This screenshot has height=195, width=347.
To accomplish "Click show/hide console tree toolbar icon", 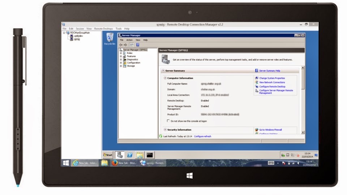I will 132,45.
